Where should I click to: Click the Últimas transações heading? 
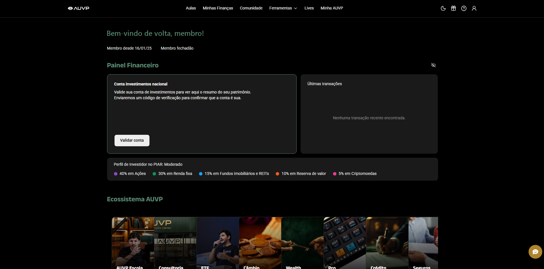(325, 84)
